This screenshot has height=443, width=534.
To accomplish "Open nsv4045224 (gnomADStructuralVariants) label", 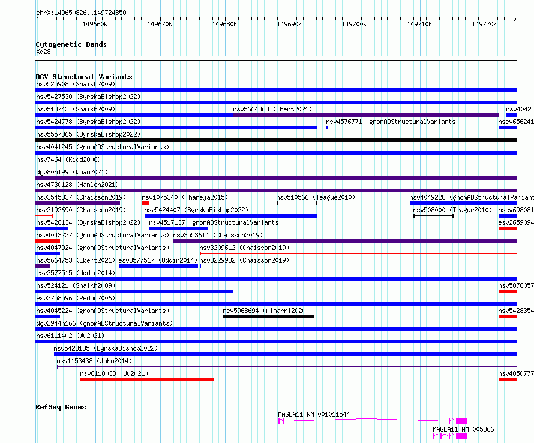I will pyautogui.click(x=103, y=311).
